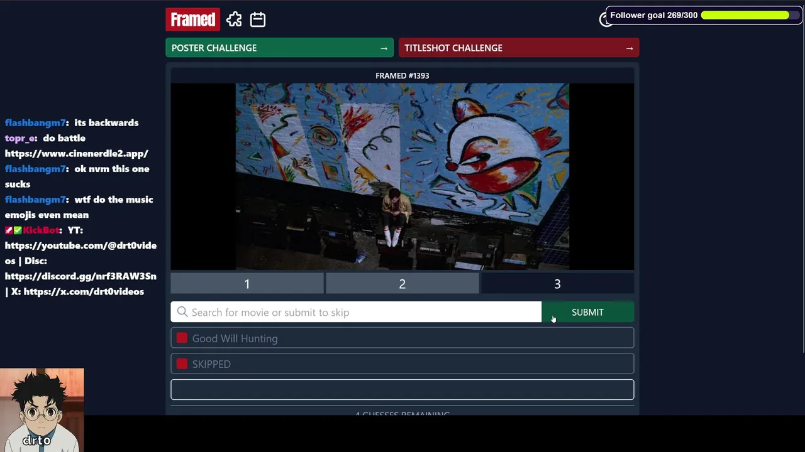Open the cinenerdle2.app link in chat
The width and height of the screenshot is (805, 452).
[x=77, y=153]
